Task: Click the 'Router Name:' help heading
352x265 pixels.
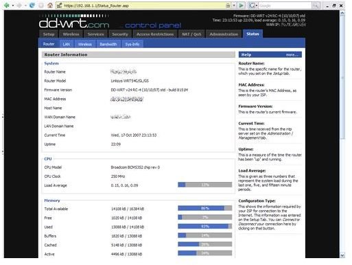Action: point(251,63)
